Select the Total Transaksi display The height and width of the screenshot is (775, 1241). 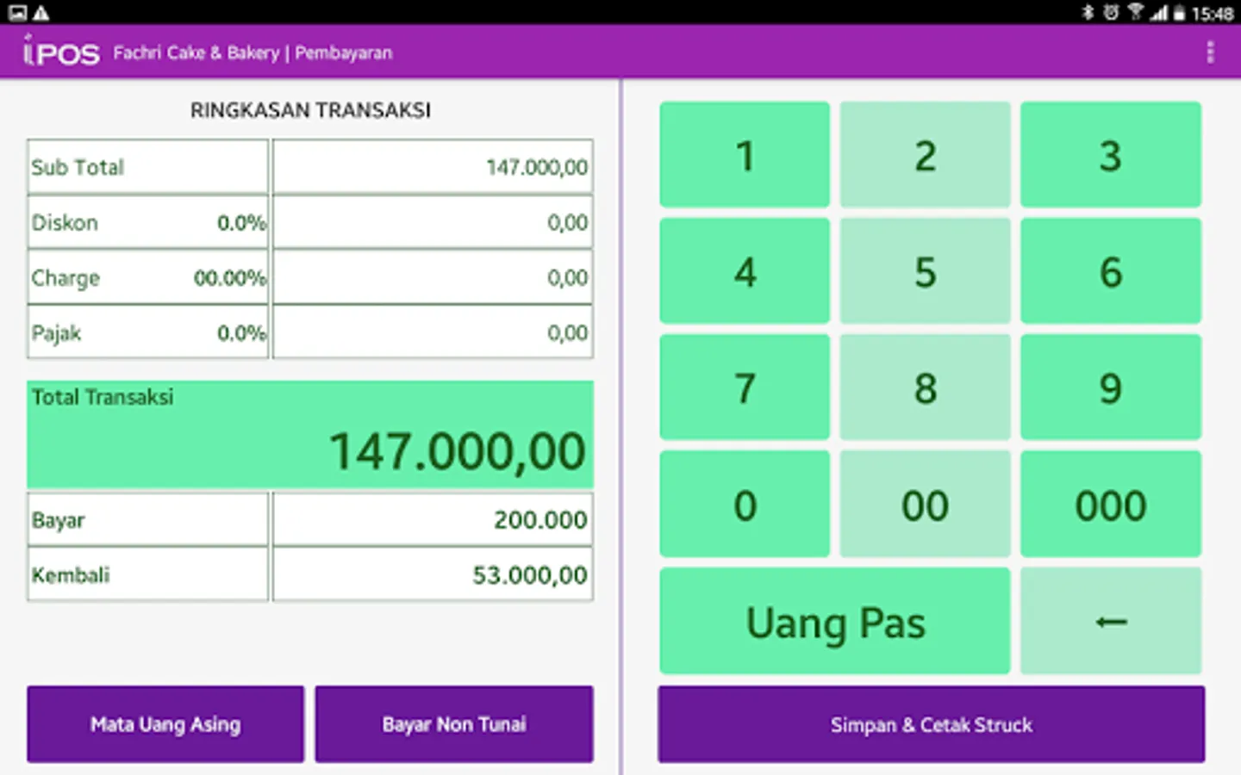click(310, 433)
